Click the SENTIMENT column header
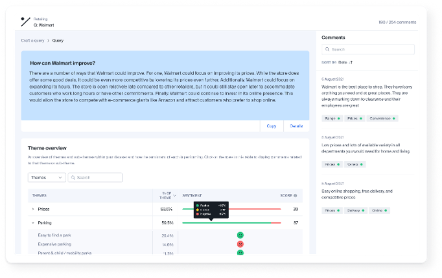The height and width of the screenshot is (278, 442). point(192,196)
